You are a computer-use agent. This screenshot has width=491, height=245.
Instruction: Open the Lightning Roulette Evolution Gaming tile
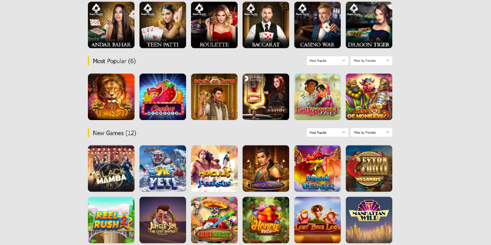coord(266,97)
